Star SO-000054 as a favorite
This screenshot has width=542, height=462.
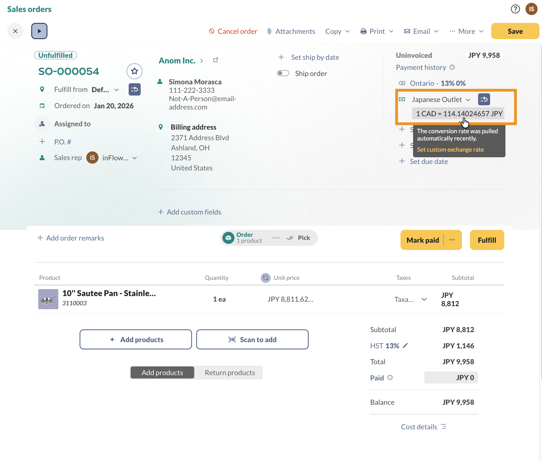click(x=134, y=71)
